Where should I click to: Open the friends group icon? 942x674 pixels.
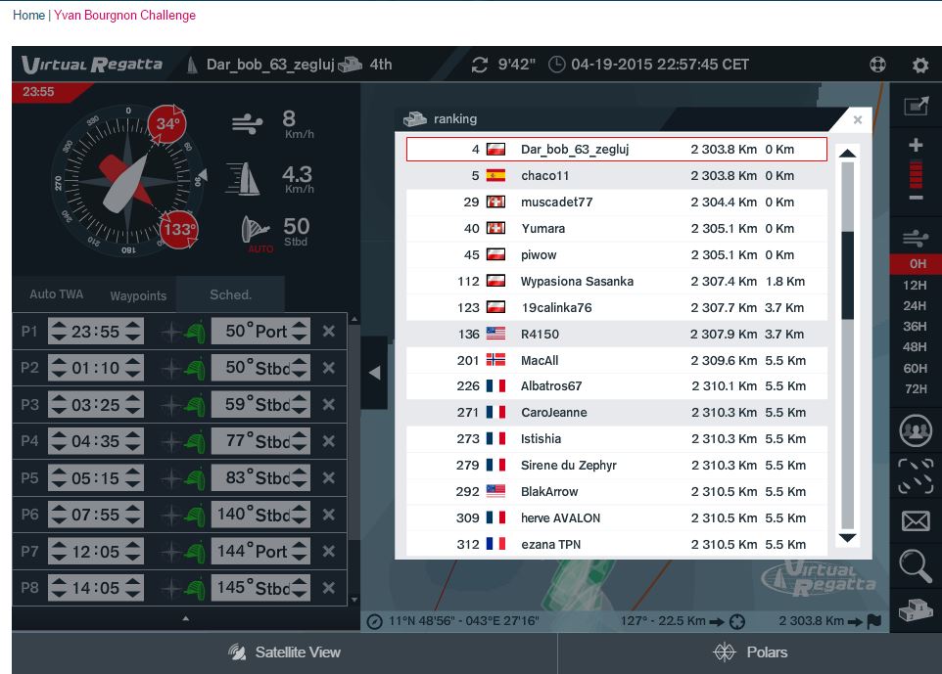coord(916,429)
